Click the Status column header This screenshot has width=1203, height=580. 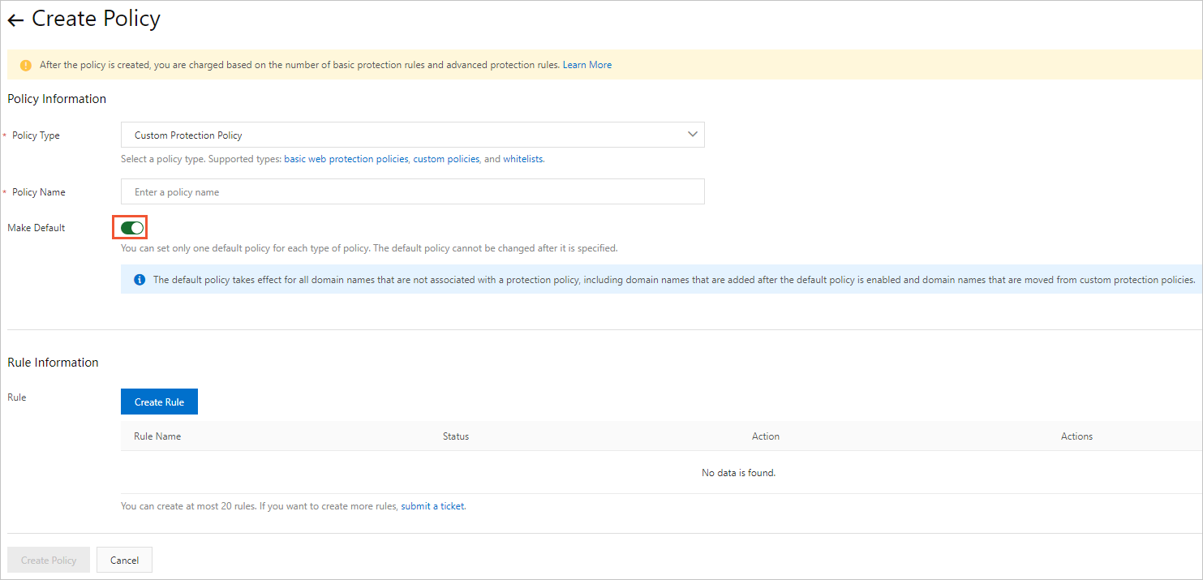point(456,436)
